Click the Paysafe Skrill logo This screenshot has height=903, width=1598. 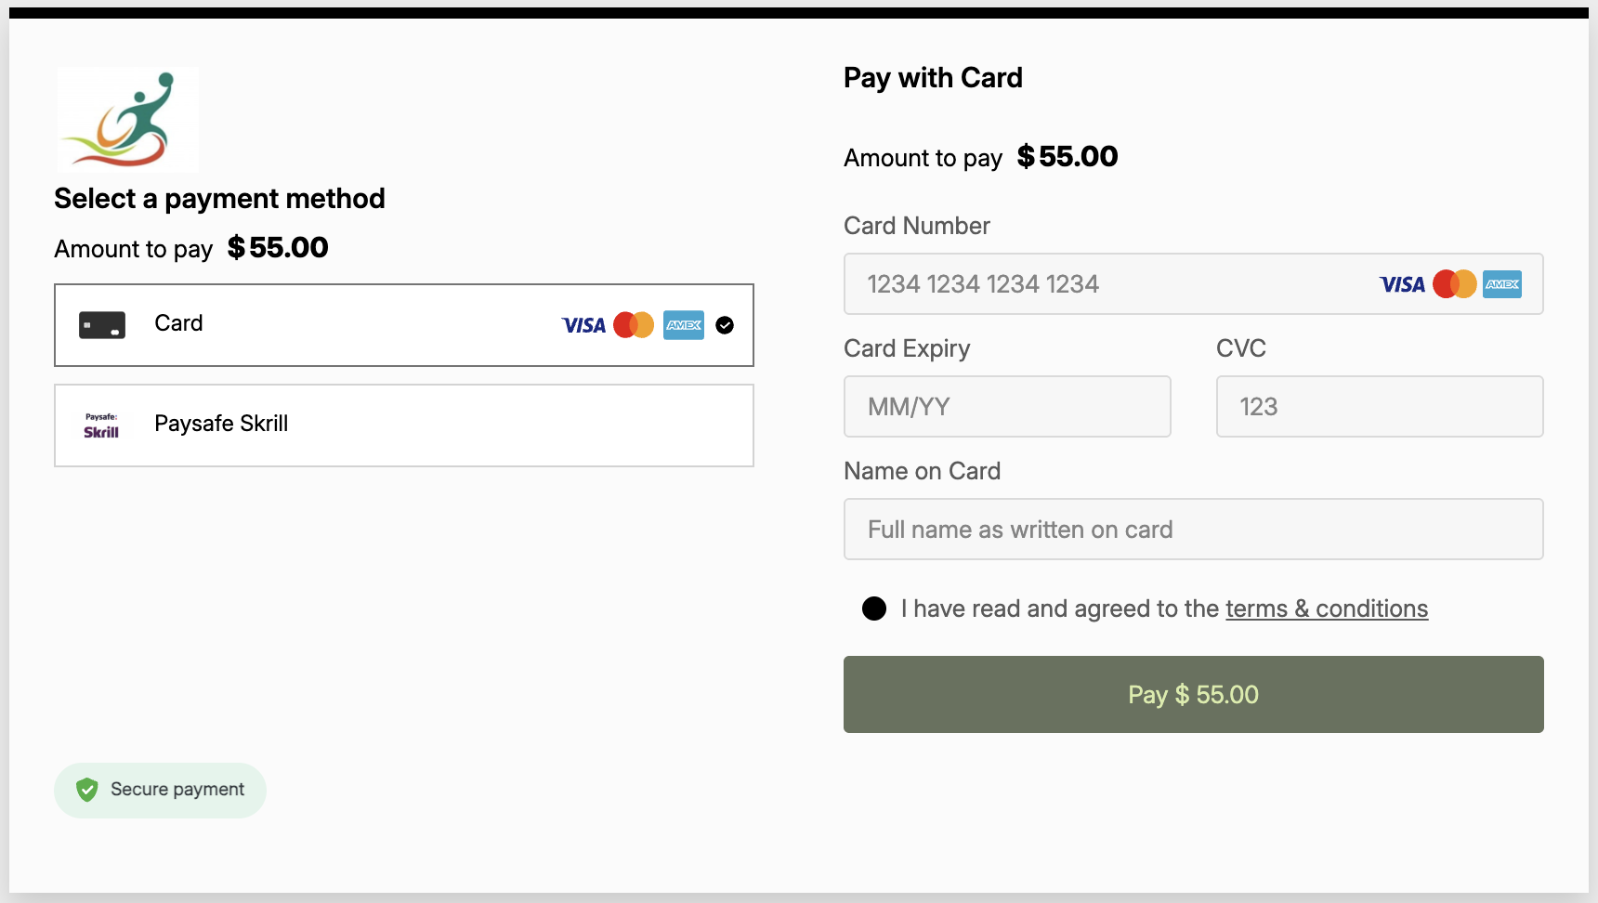(101, 424)
